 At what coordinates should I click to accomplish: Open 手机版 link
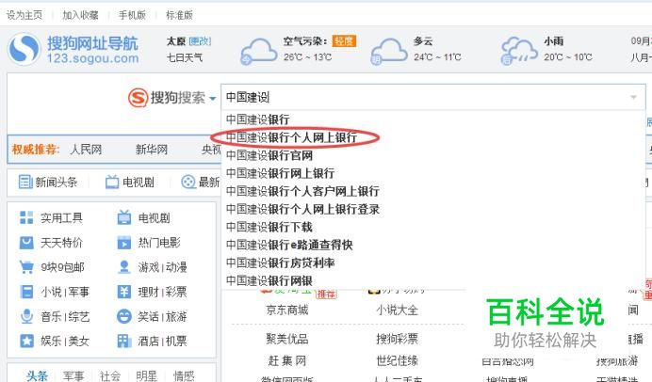point(132,15)
